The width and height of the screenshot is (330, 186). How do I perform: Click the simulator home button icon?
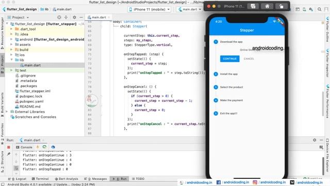[x=267, y=6]
